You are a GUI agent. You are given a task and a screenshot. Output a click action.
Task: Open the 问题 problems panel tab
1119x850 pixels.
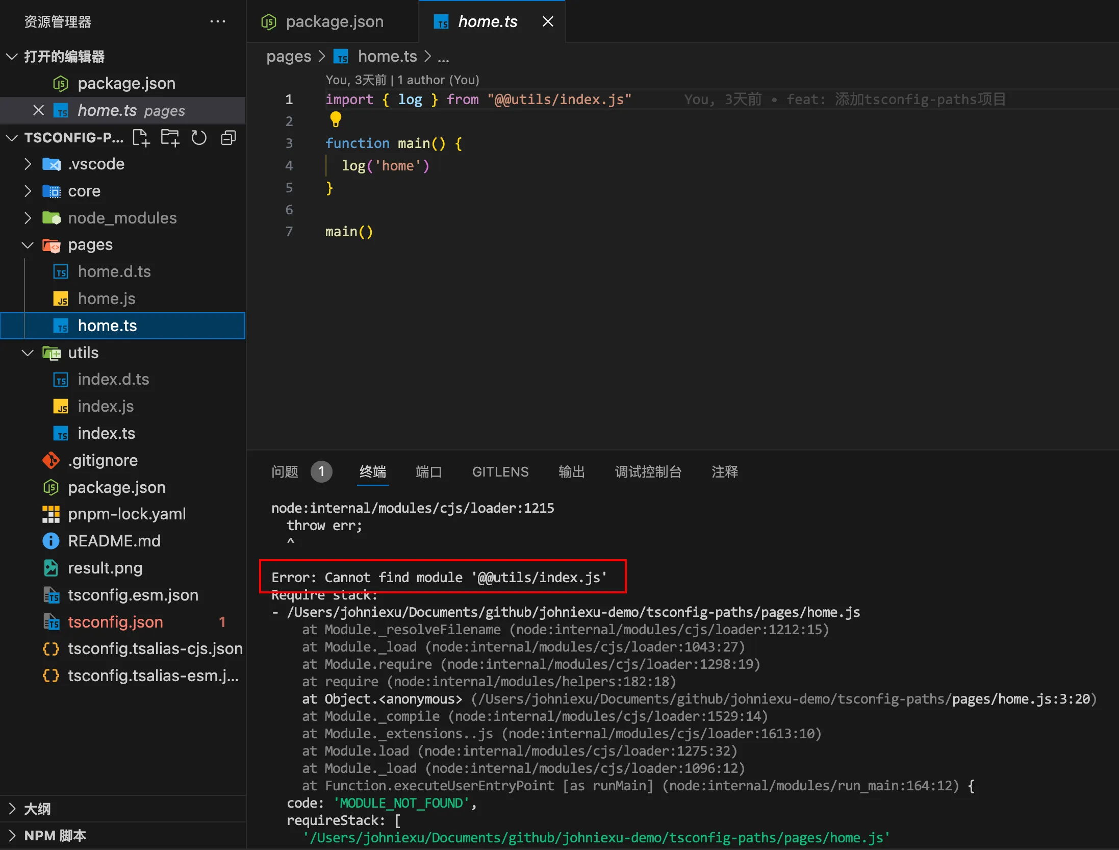point(285,471)
